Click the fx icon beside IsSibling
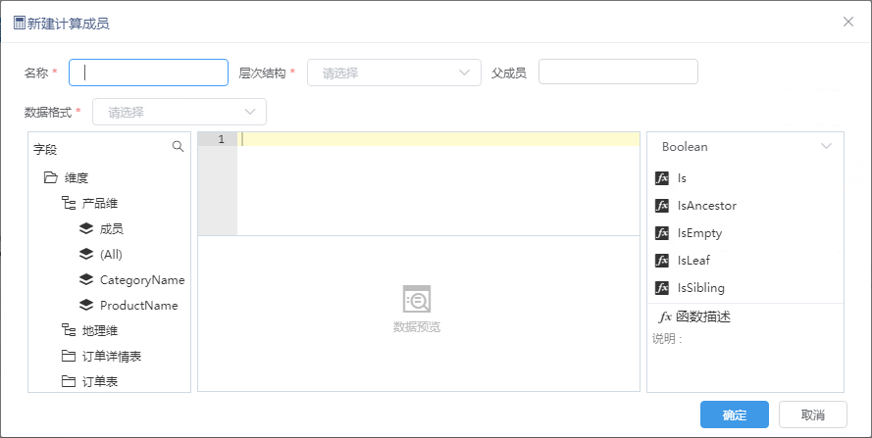Image resolution: width=872 pixels, height=438 pixels. [x=662, y=288]
